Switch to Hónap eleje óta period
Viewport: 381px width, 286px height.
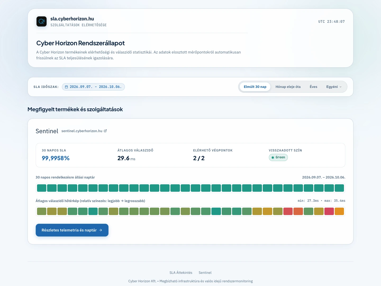(288, 87)
